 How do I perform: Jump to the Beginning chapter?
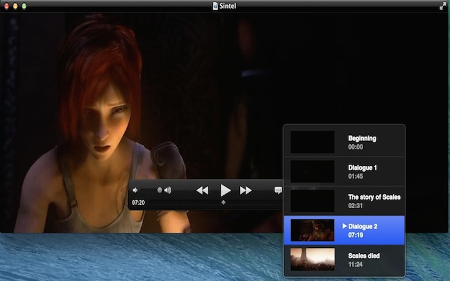pyautogui.click(x=344, y=142)
